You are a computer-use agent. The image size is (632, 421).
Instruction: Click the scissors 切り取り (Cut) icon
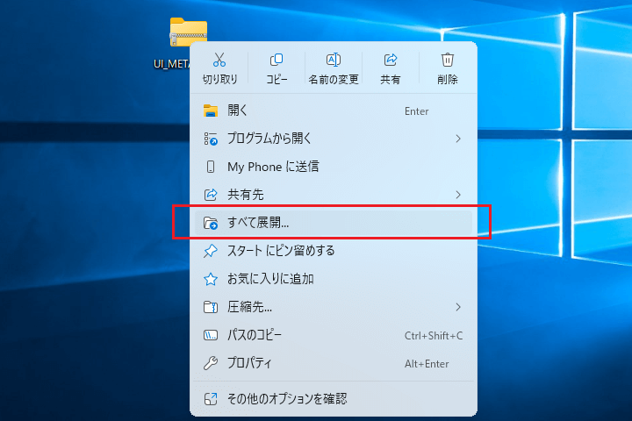[x=219, y=61]
